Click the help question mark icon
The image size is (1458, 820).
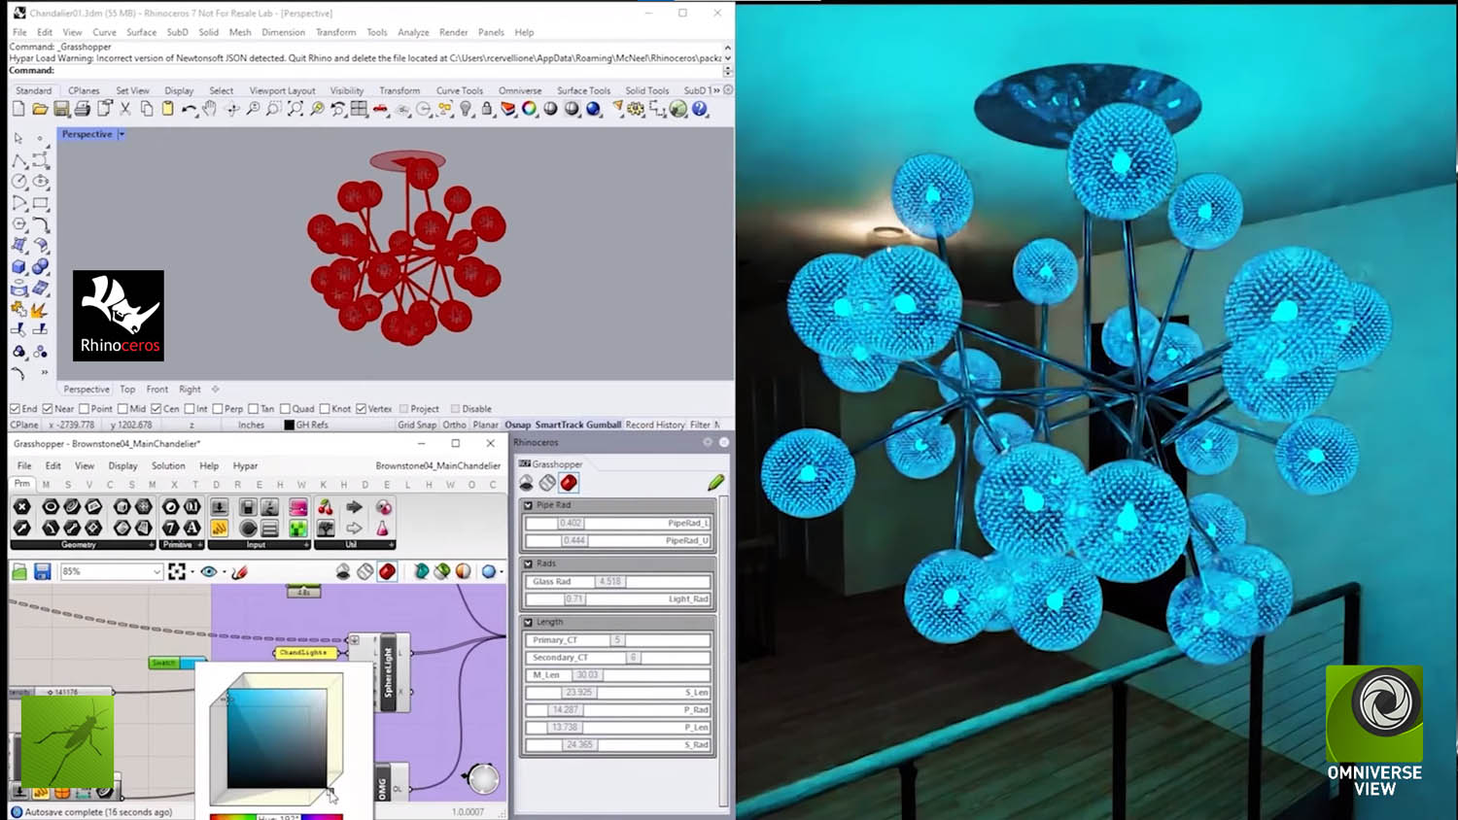[x=700, y=109]
